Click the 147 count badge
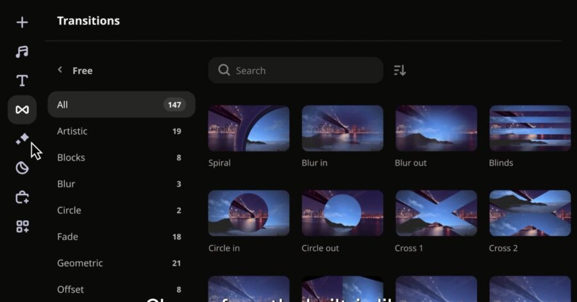The height and width of the screenshot is (302, 577). [174, 105]
